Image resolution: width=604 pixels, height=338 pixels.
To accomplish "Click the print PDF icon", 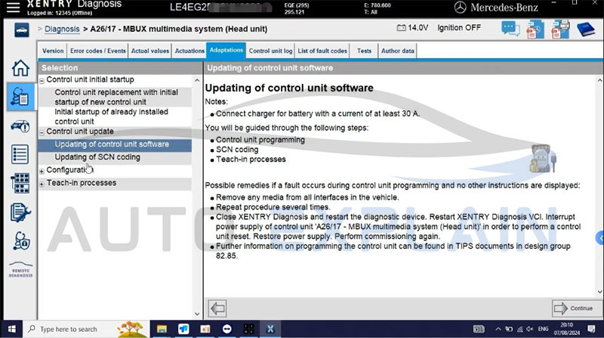I will point(560,29).
